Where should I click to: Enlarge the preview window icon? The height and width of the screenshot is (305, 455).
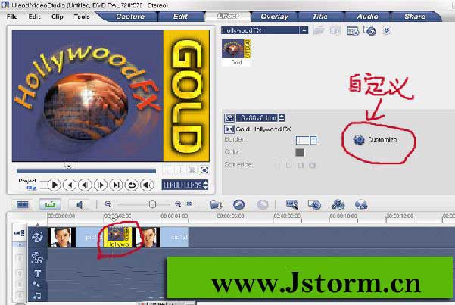pos(204,170)
